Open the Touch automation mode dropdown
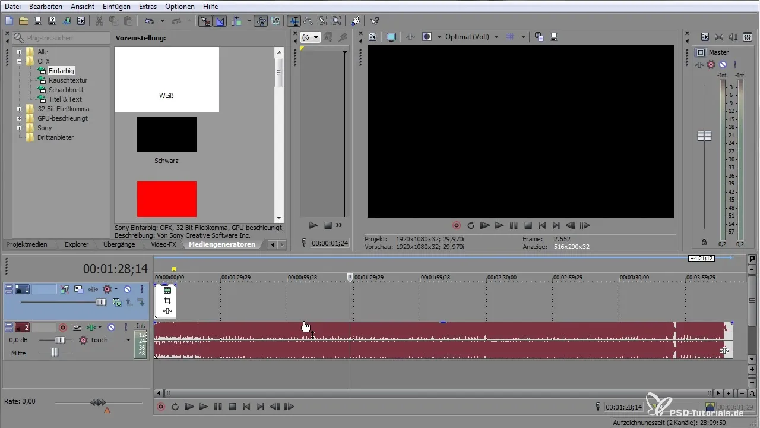Image resolution: width=760 pixels, height=428 pixels. pos(128,340)
